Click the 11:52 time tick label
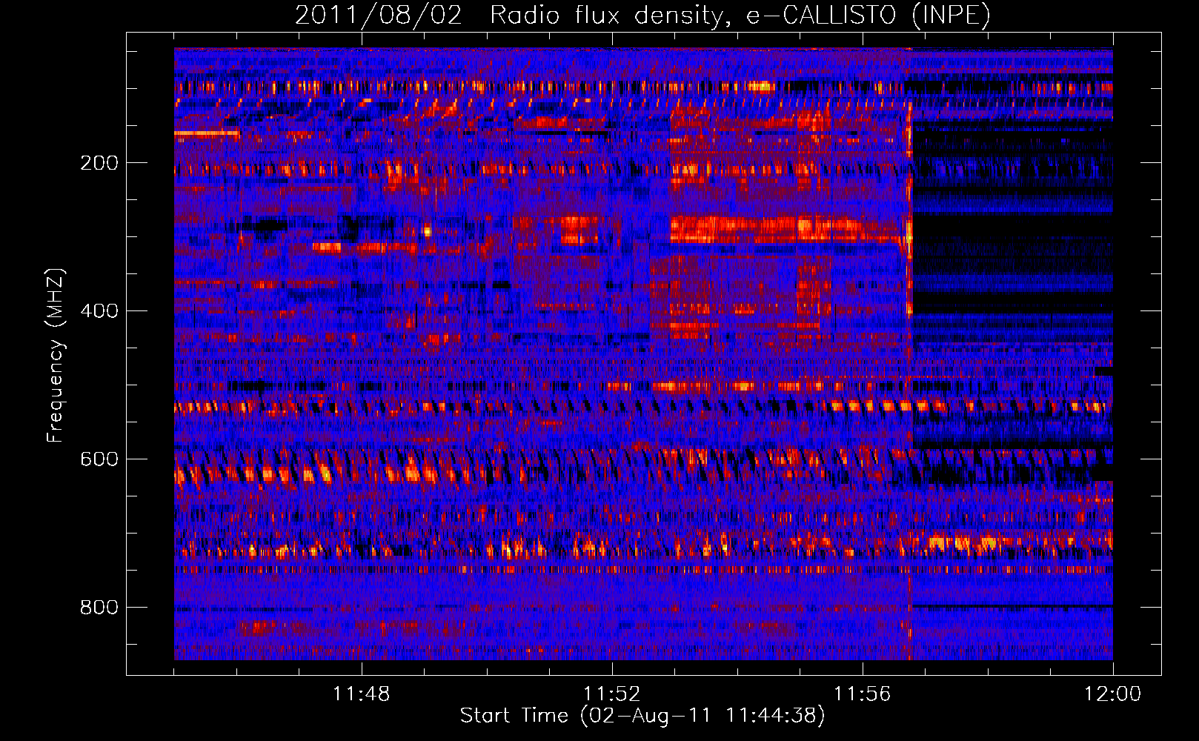This screenshot has width=1199, height=741. [612, 694]
